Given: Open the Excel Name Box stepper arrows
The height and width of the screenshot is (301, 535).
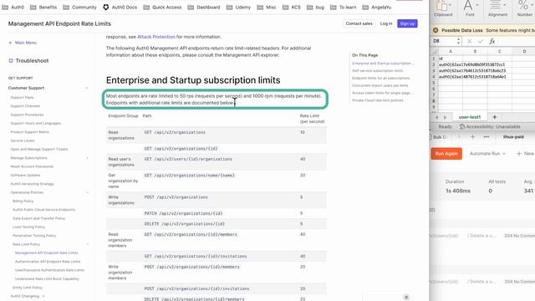Looking at the screenshot, I should pyautogui.click(x=458, y=41).
